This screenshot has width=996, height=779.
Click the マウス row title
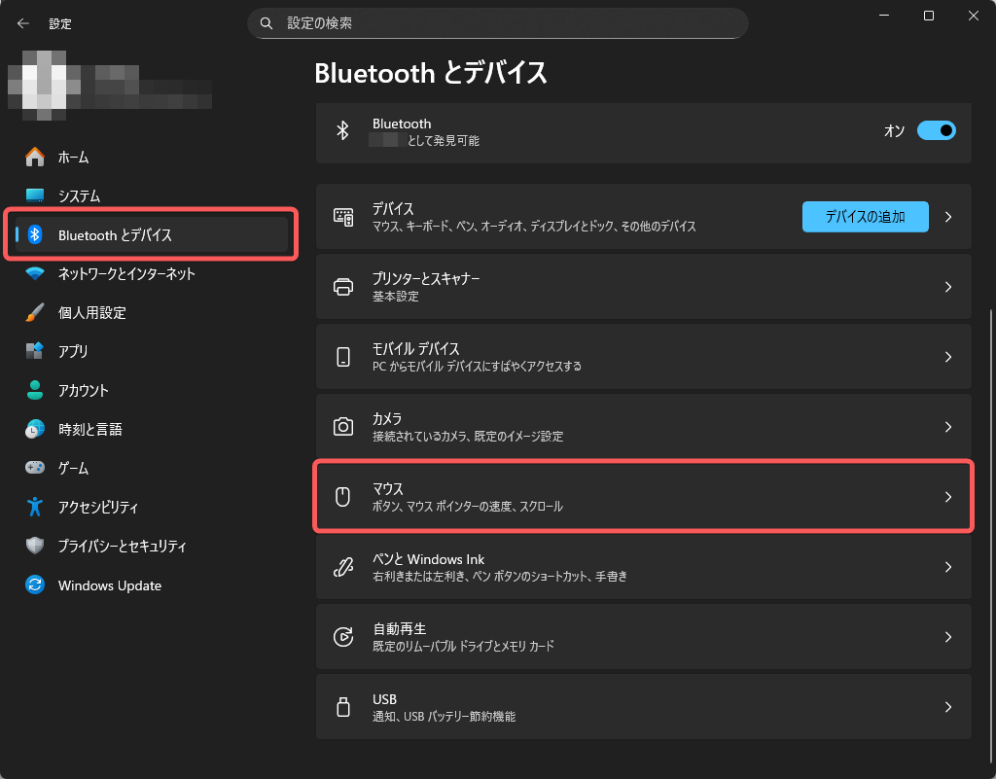(x=387, y=489)
